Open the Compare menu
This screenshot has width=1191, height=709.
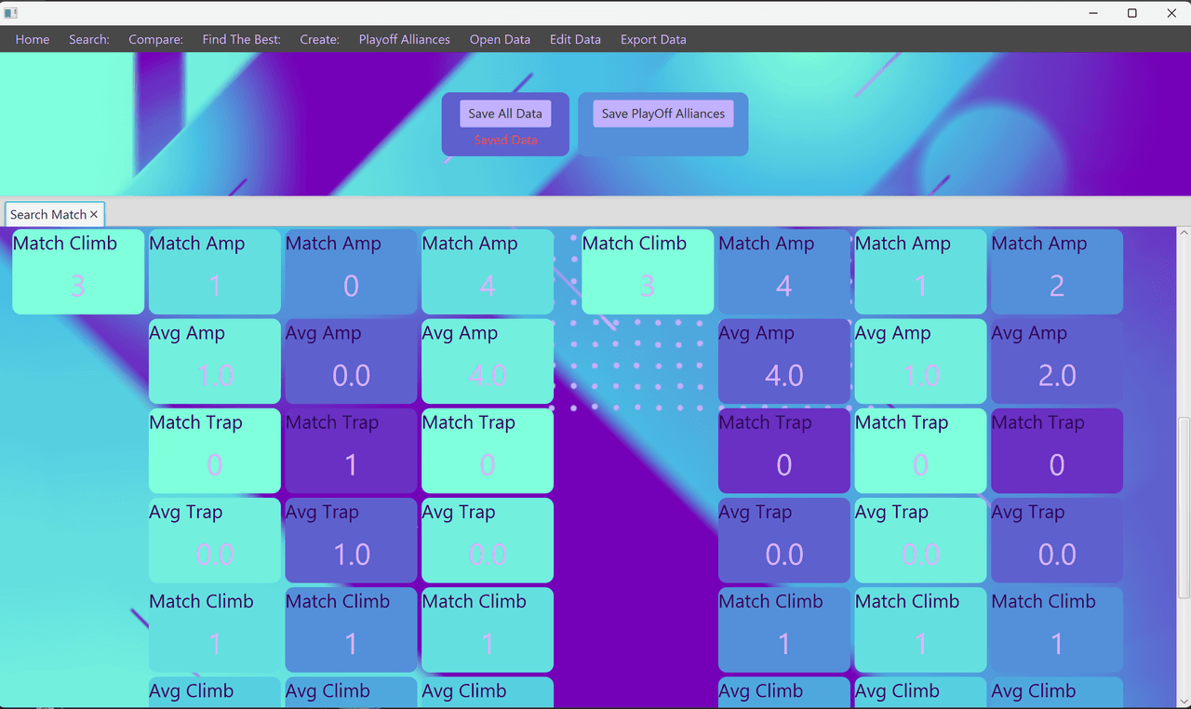click(x=155, y=39)
